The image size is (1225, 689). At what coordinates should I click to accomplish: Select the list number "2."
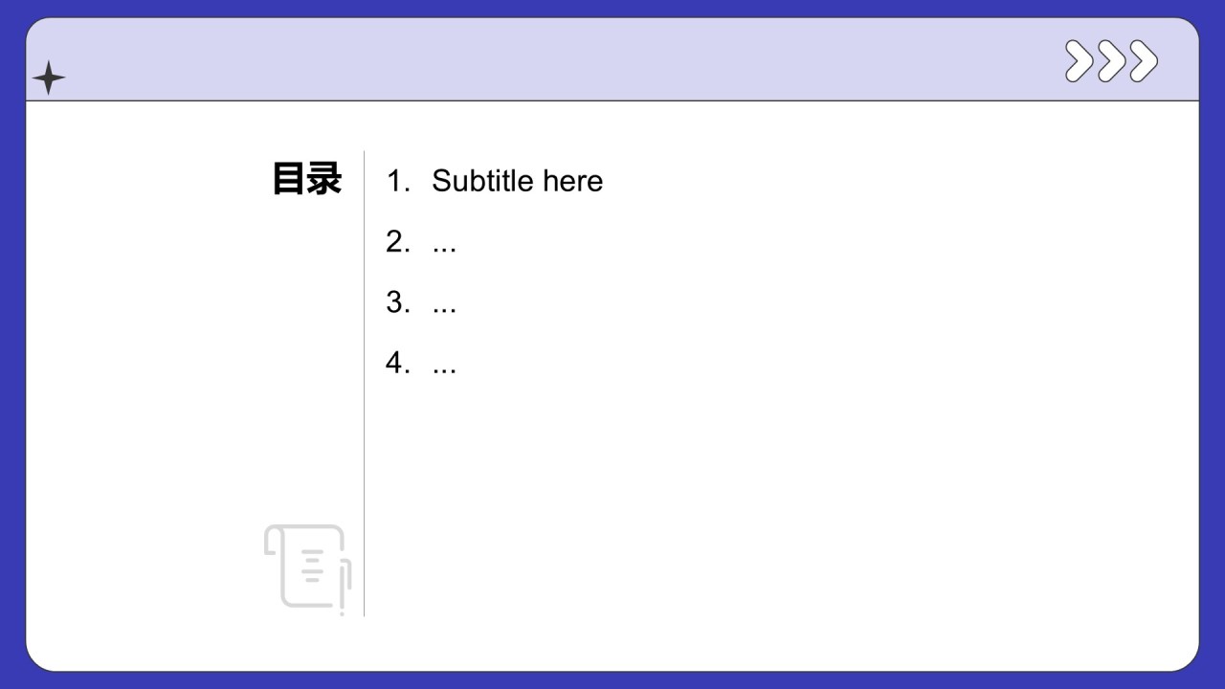click(398, 242)
